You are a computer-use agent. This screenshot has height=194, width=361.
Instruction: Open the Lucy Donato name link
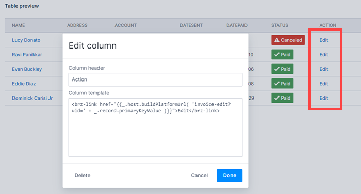26,40
